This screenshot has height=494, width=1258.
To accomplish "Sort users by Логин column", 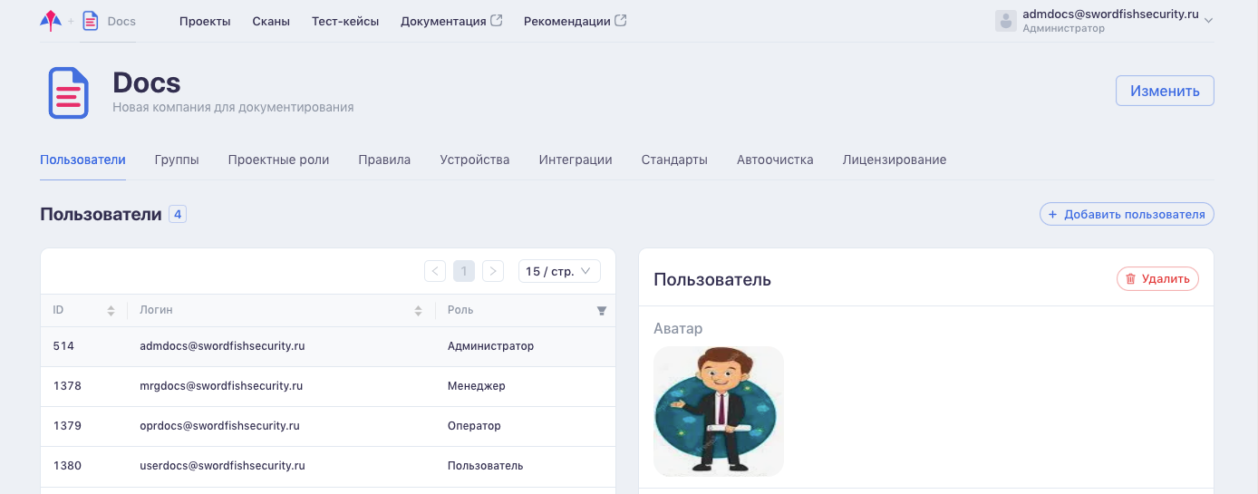I will pos(418,311).
